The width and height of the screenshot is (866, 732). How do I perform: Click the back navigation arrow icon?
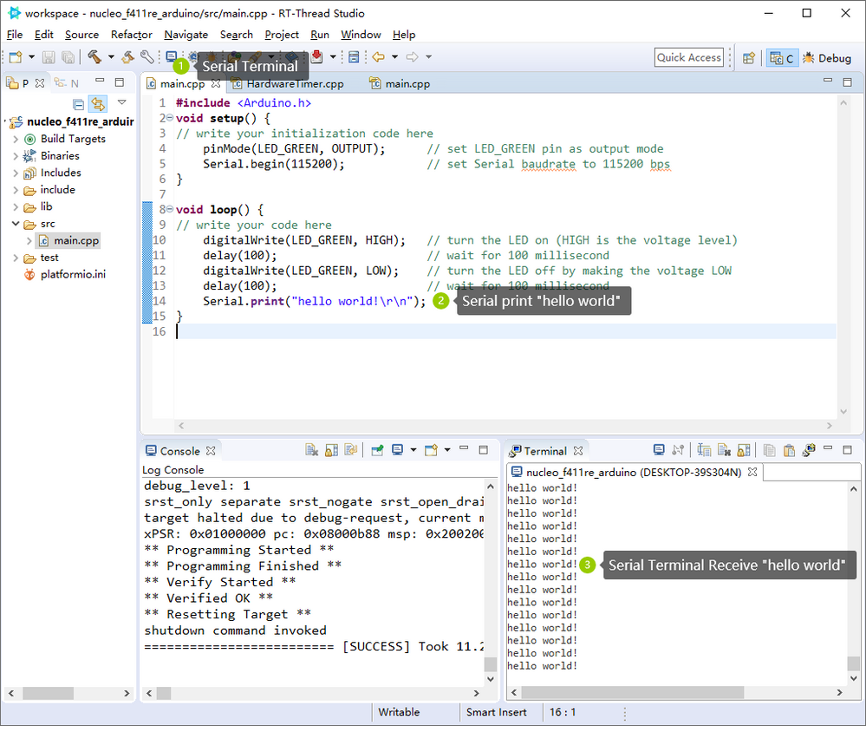pyautogui.click(x=378, y=57)
